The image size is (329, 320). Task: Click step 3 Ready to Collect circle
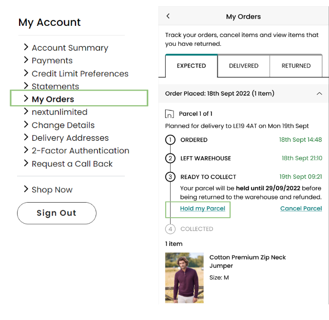[x=170, y=177]
